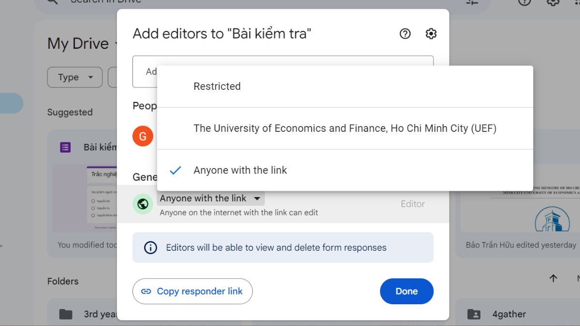The width and height of the screenshot is (580, 326).
Task: Open the Bài kiểm tra form thumbnail
Action: point(85,198)
